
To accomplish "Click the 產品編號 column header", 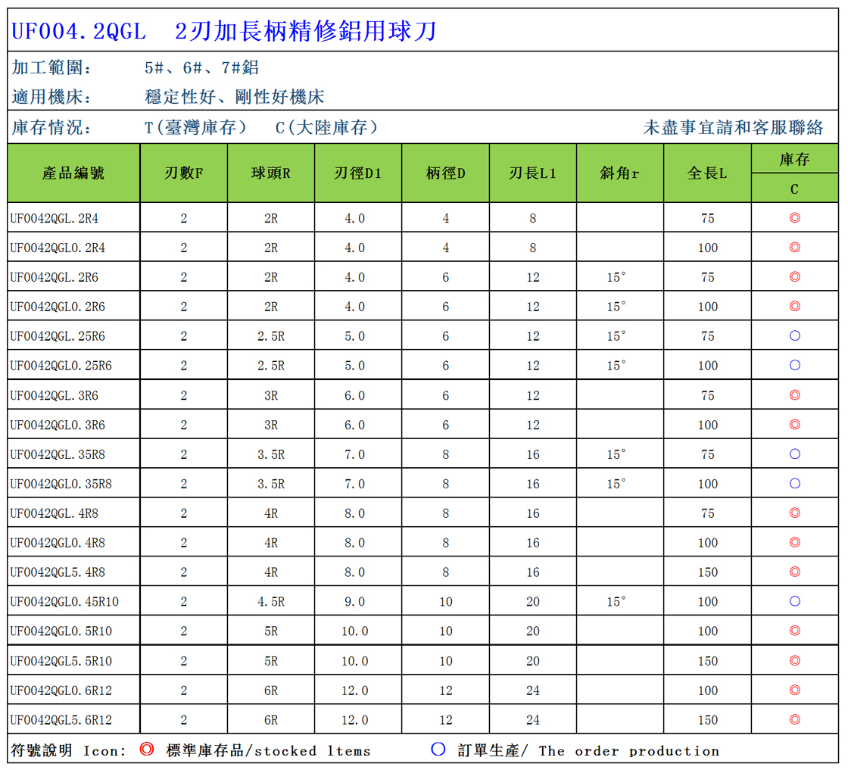I will (73, 173).
